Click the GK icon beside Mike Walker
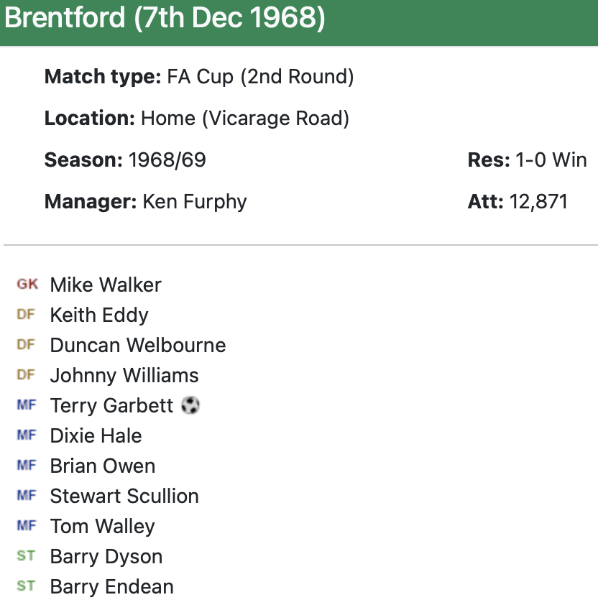The image size is (598, 605). point(27,285)
